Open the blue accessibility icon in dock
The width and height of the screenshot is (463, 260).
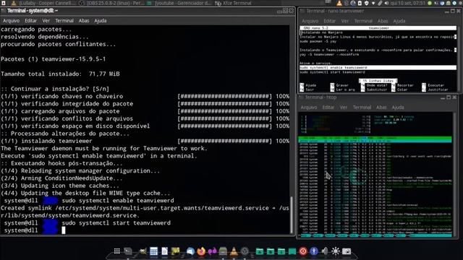pos(314,251)
